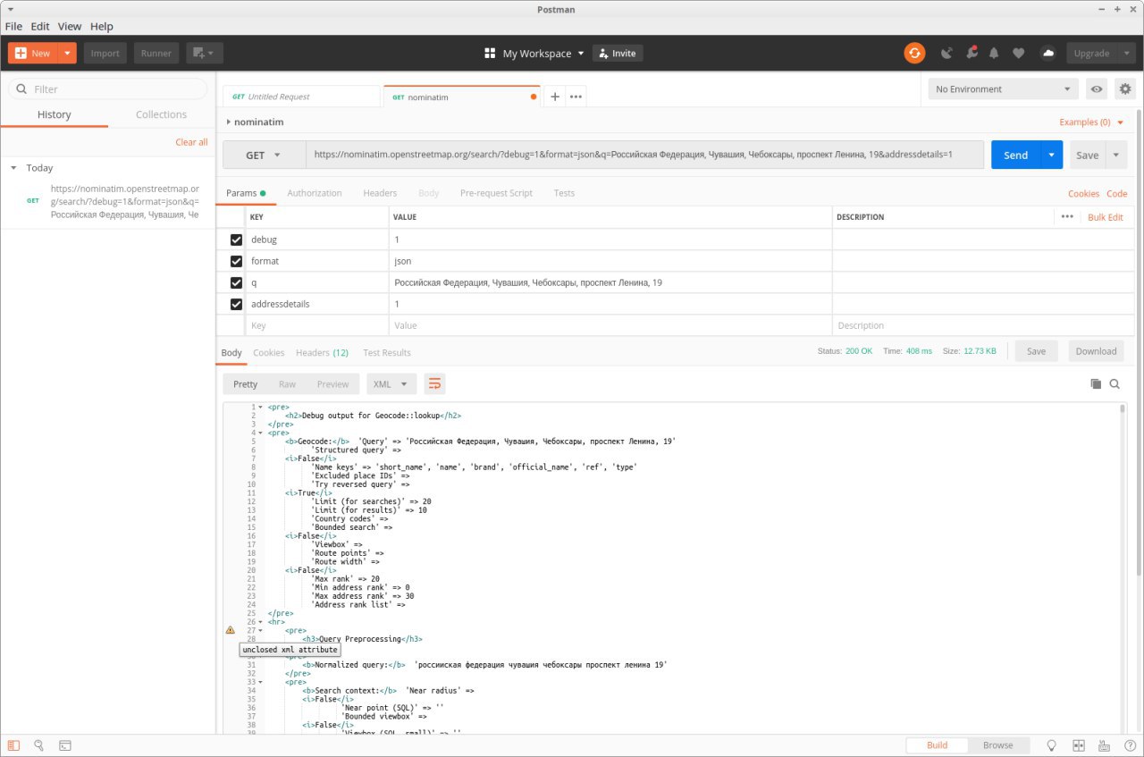
Task: Open the Help menu
Action: pos(102,26)
